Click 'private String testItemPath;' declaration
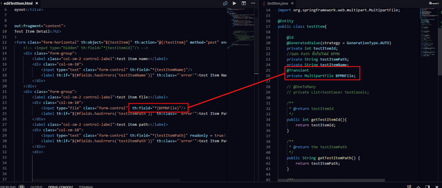This screenshot has height=188, width=442. (318, 59)
